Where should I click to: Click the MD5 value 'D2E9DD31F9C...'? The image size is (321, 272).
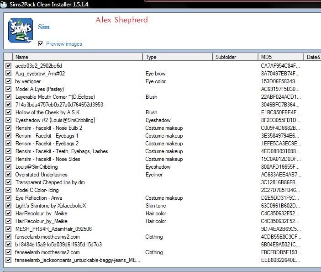280,198
